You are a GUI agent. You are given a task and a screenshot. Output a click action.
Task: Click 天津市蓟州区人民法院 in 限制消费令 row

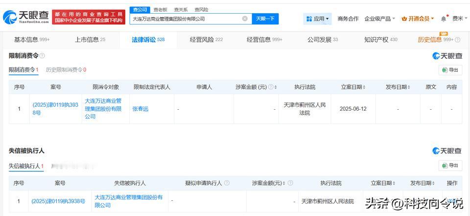click(305, 109)
